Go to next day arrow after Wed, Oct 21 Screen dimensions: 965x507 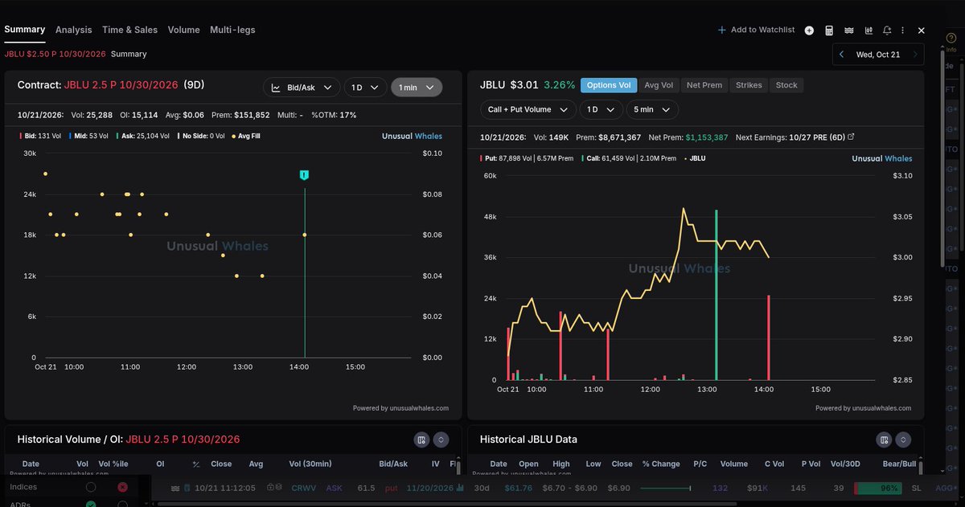coord(915,55)
